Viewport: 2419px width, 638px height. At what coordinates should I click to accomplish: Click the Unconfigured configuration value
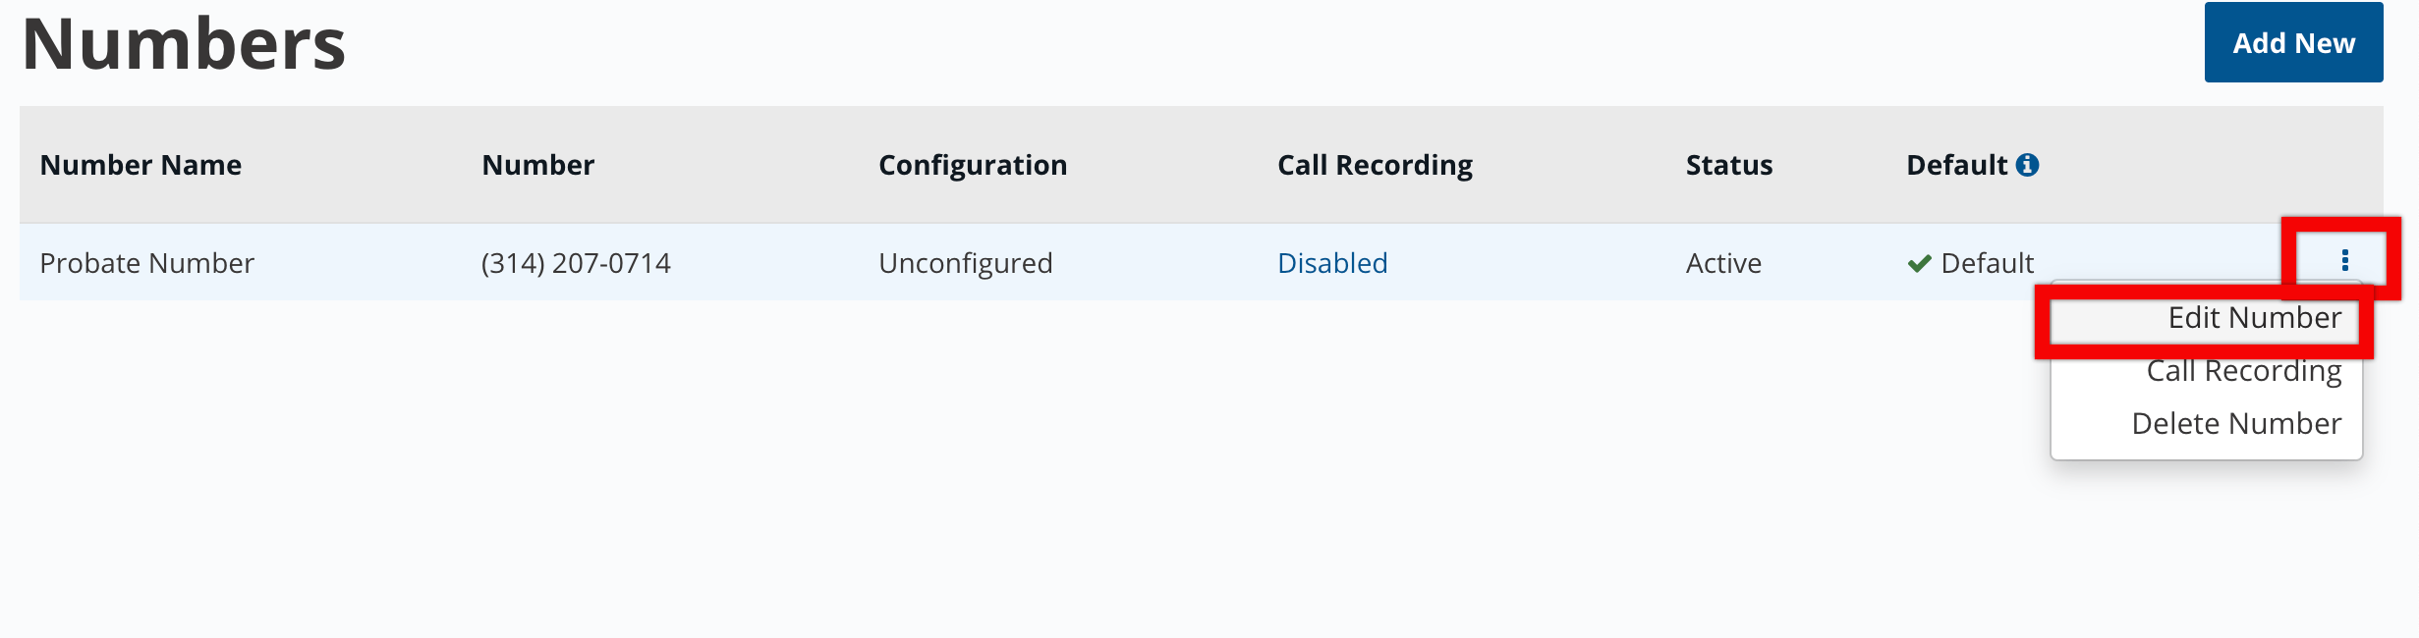pos(965,263)
